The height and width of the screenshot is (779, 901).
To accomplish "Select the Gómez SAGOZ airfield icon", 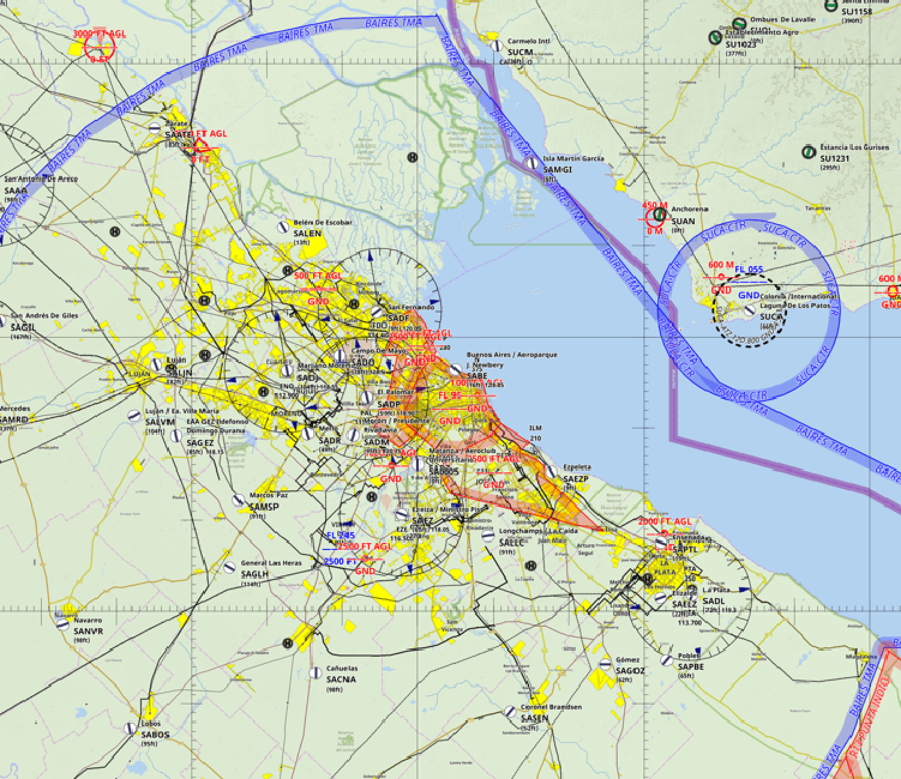I will 605,663.
